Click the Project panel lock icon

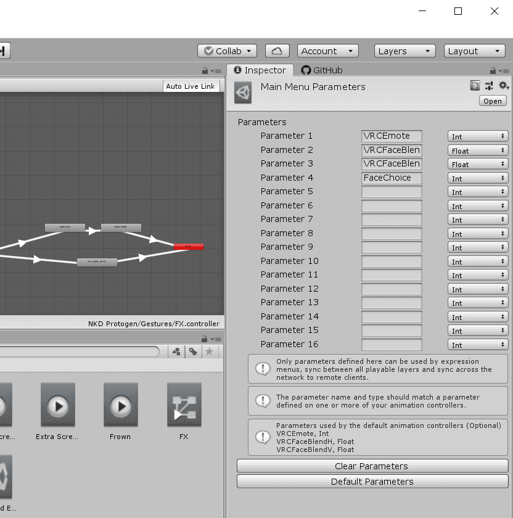coord(205,339)
